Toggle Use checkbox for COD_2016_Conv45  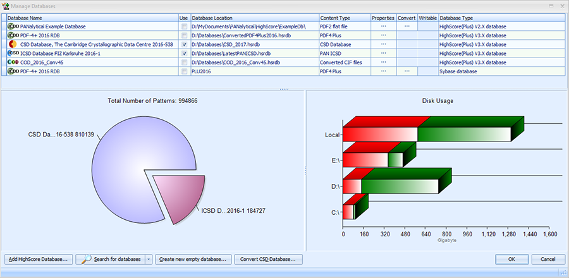tap(184, 63)
